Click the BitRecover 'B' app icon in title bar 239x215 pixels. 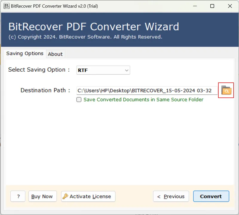coord(6,6)
